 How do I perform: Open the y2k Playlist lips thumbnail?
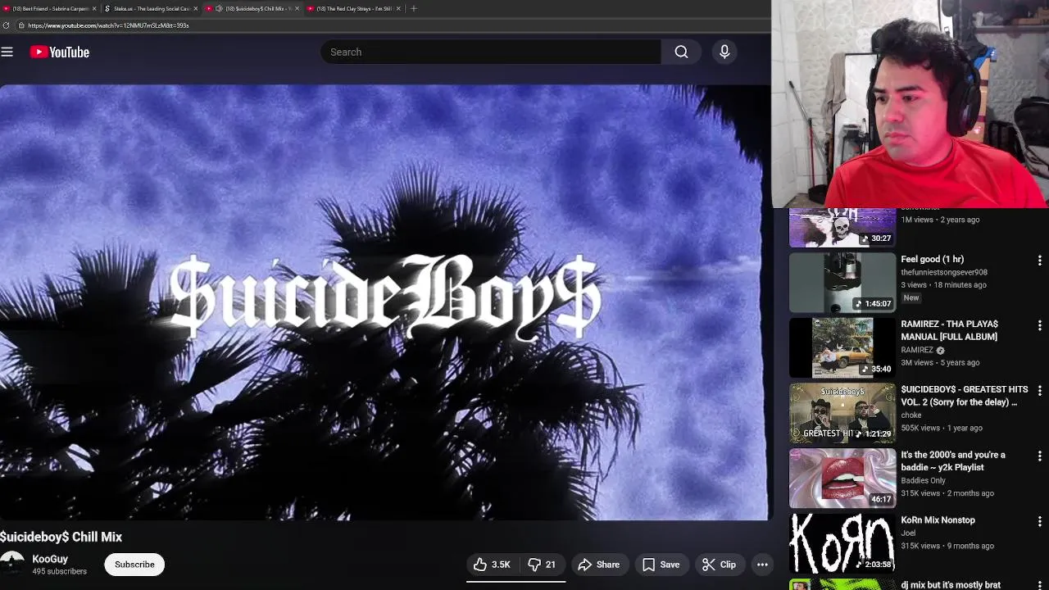tap(842, 479)
